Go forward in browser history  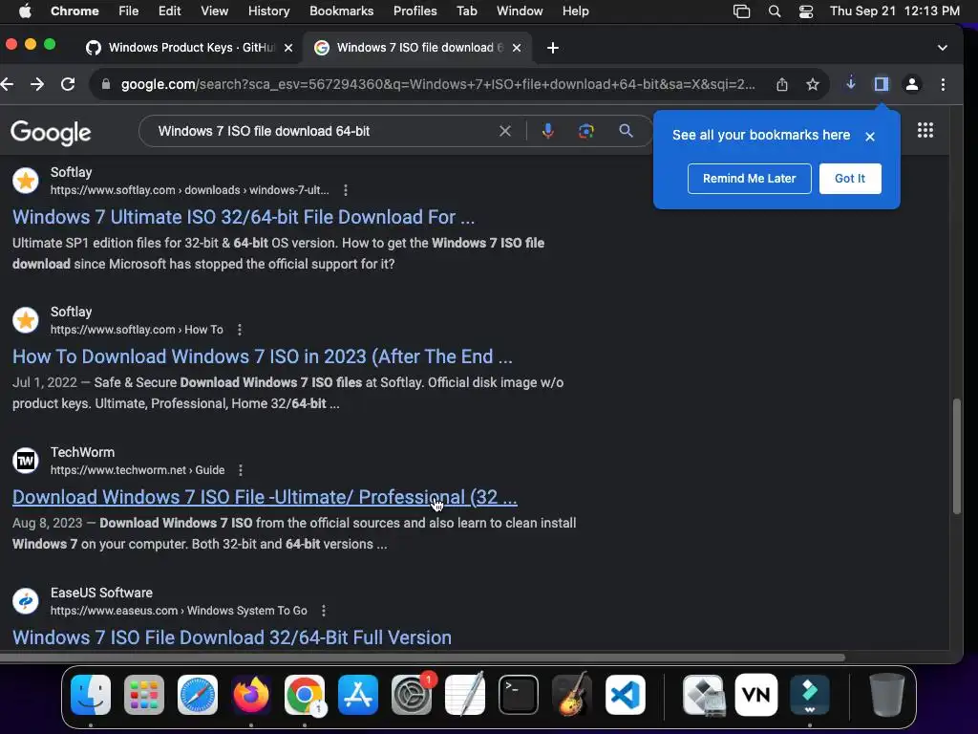point(37,84)
